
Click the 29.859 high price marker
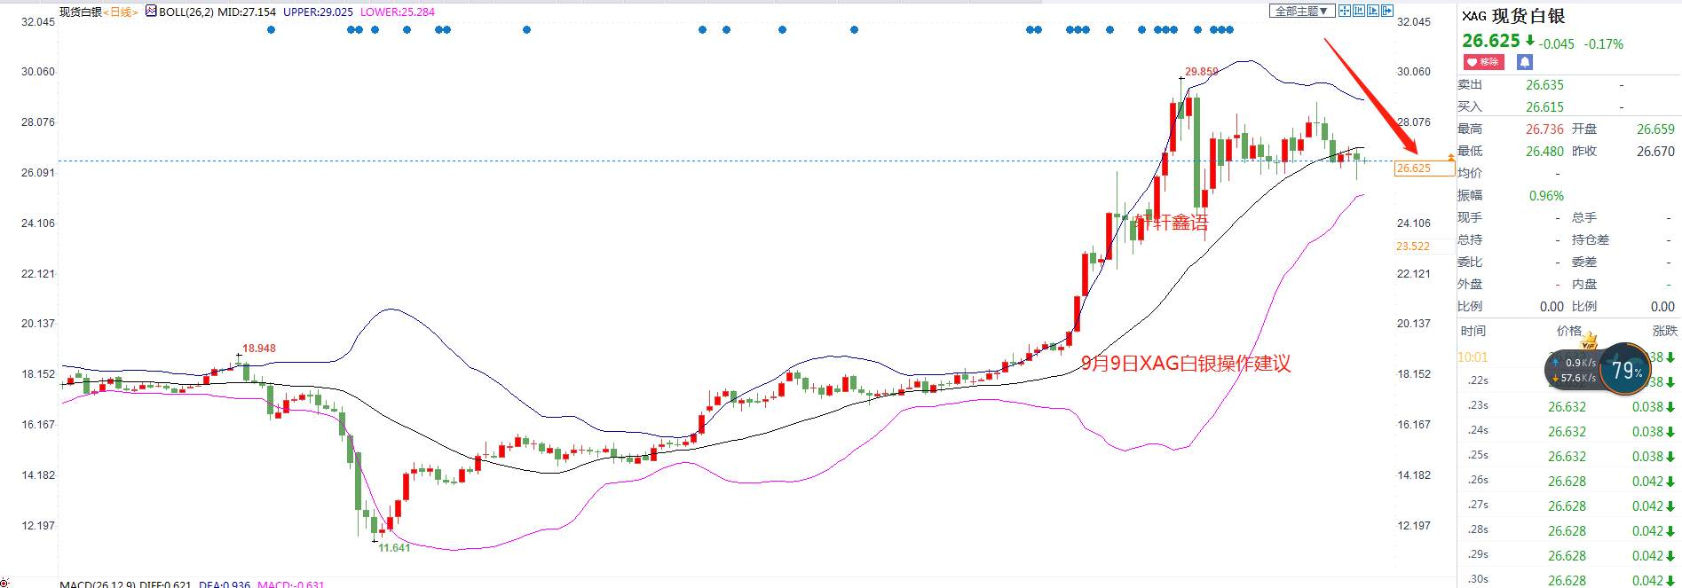point(1202,71)
